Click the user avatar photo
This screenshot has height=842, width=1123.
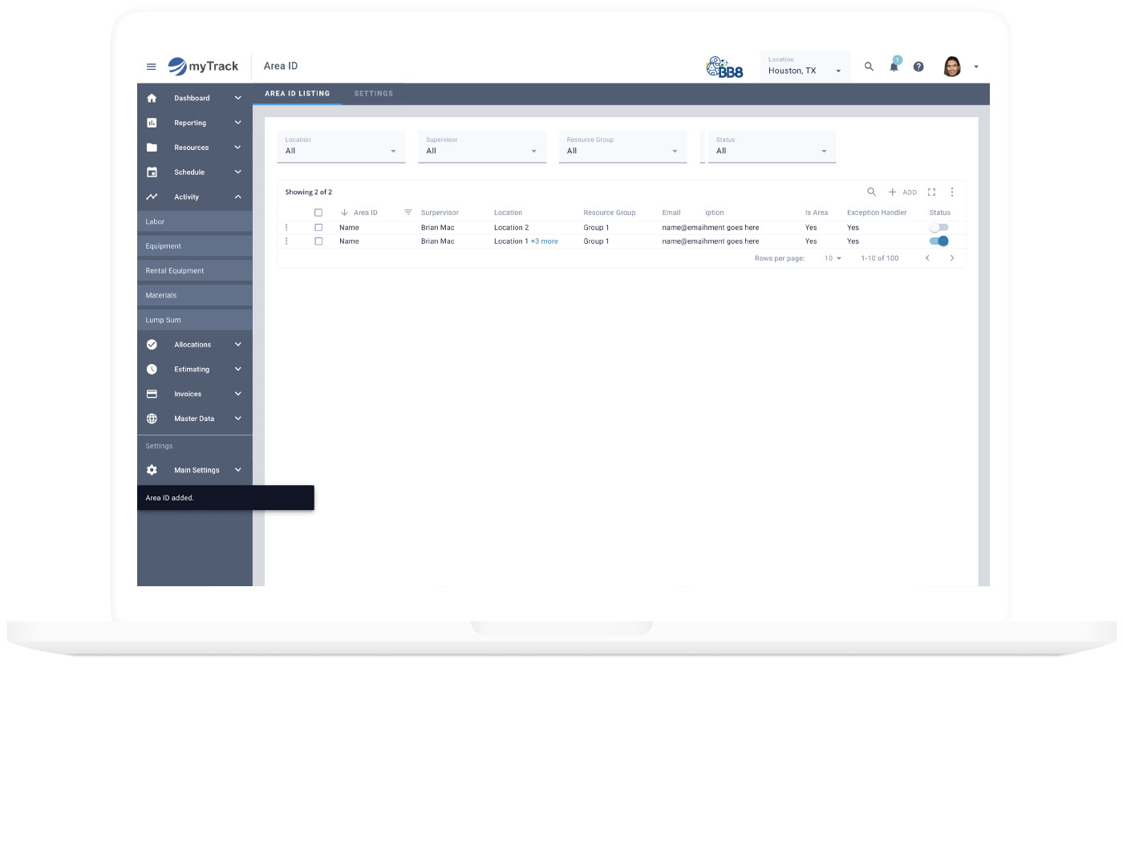[952, 67]
